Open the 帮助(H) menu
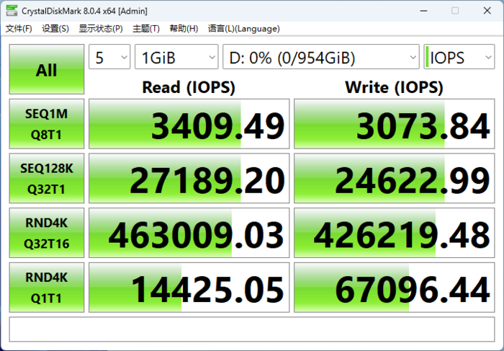Screen dimensions: 504x351 pyautogui.click(x=184, y=29)
